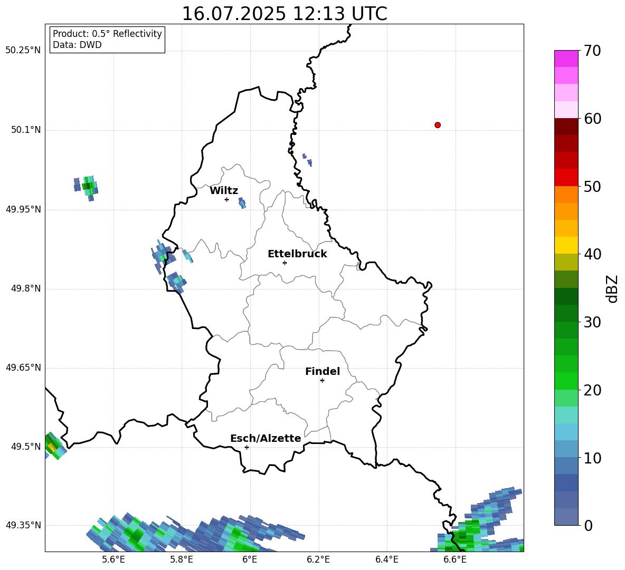
Task: Click the 6.2°E longitude label
Action: click(x=318, y=559)
